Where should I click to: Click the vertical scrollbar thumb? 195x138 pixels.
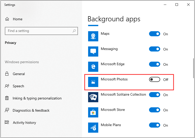pyautogui.click(x=193, y=68)
